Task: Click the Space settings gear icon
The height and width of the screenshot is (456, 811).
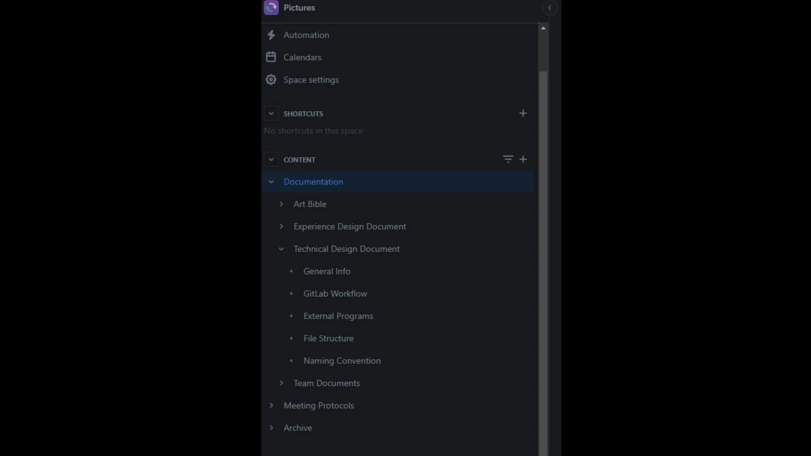Action: pyautogui.click(x=271, y=80)
